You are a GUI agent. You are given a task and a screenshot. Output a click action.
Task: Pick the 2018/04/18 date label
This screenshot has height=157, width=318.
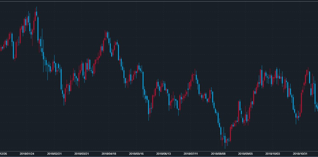click(109, 154)
